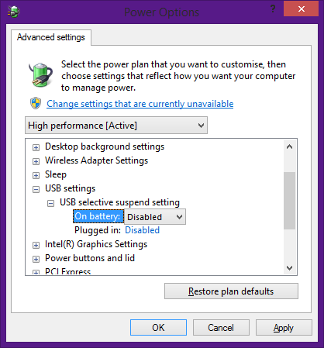Select the Advanced settings tab
This screenshot has height=348, width=324.
click(51, 37)
